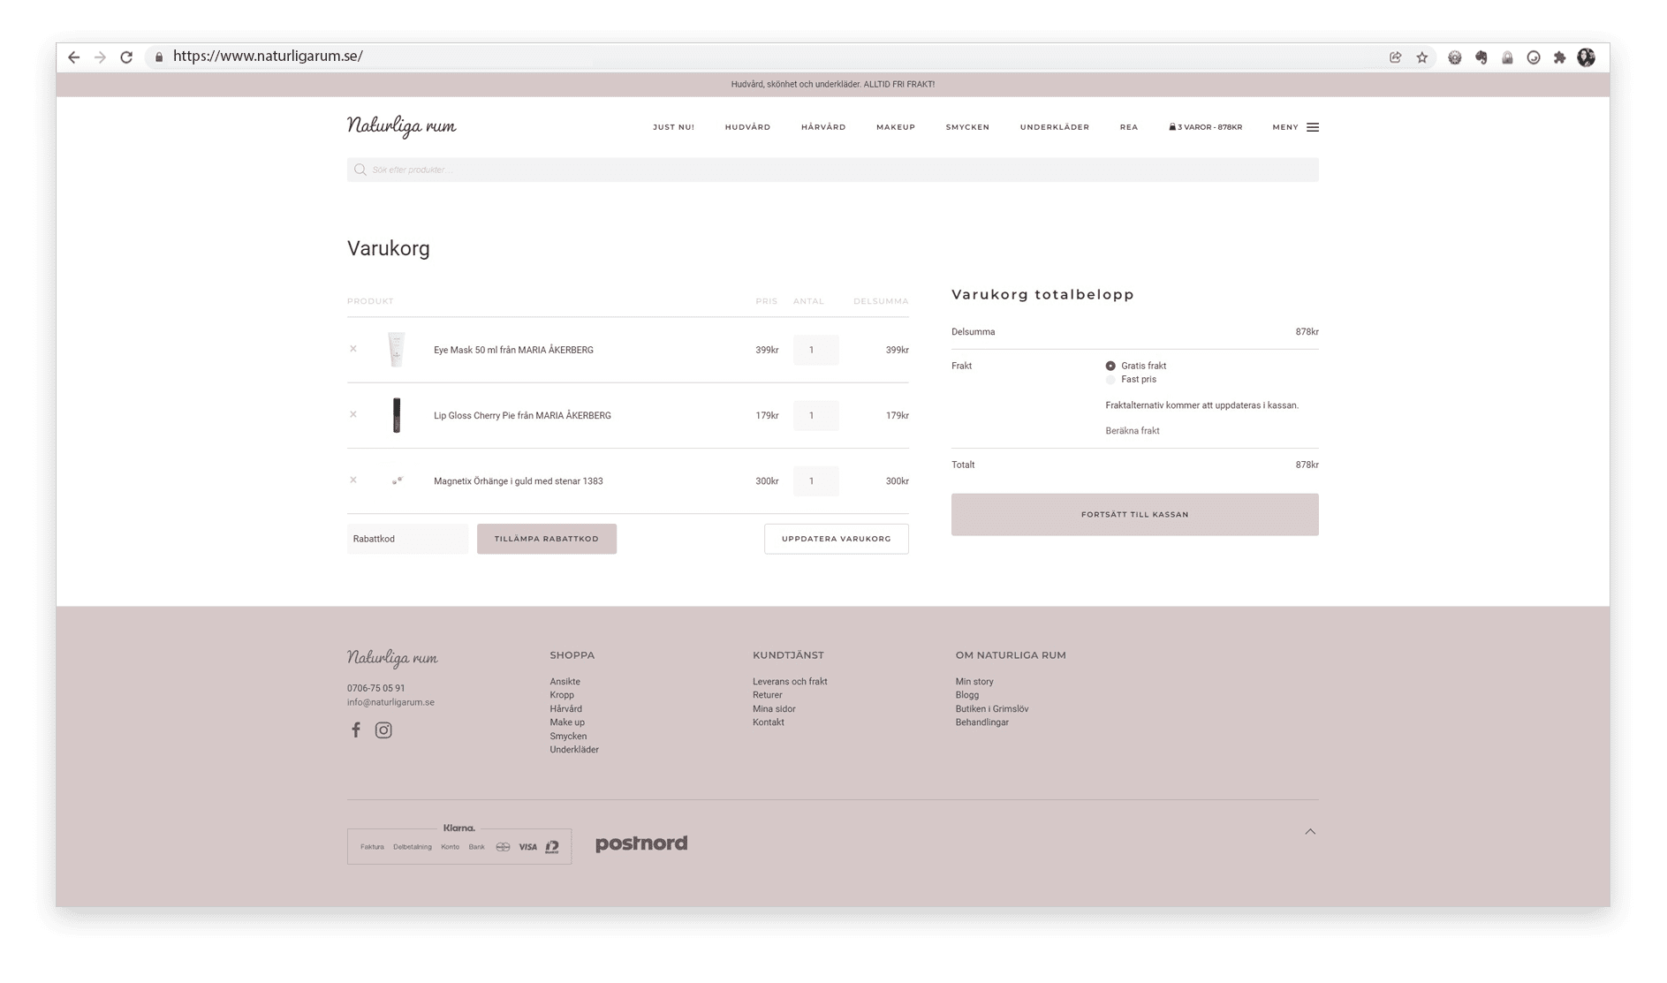
Task: Open the Instagram icon in footer
Action: (x=383, y=730)
